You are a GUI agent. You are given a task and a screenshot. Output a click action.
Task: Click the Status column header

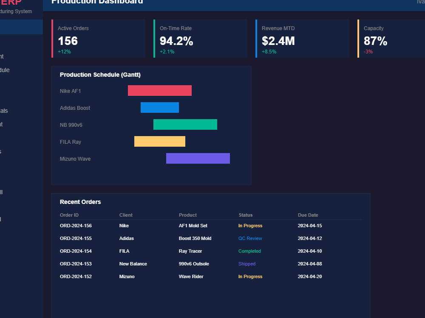coord(246,215)
